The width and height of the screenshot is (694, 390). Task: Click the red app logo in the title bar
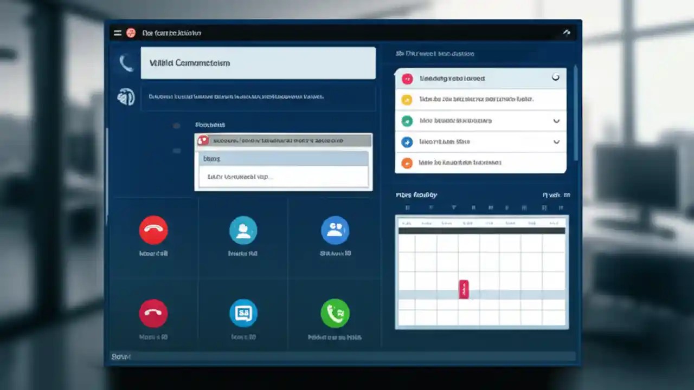(131, 32)
